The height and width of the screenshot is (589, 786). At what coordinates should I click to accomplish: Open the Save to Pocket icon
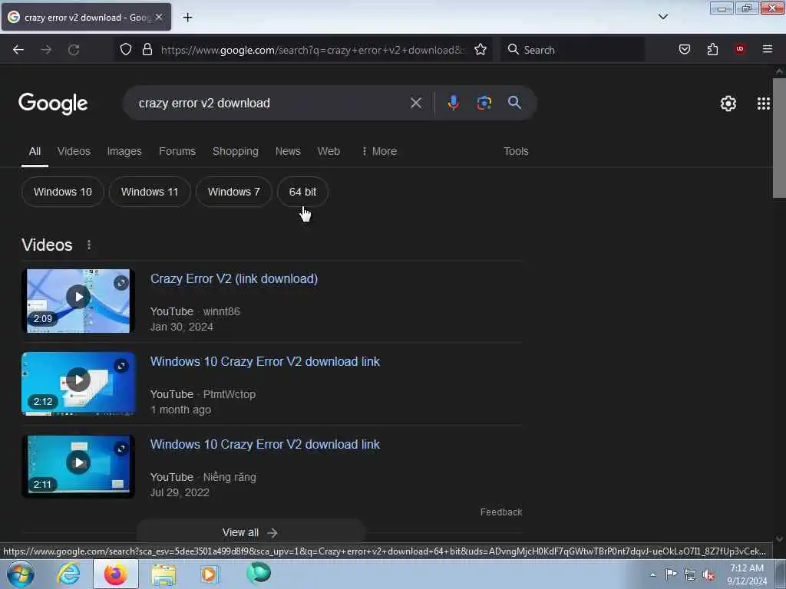684,49
